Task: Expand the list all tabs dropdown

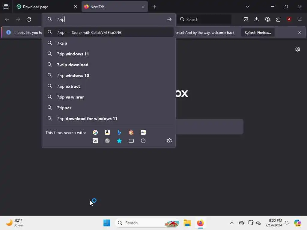Action: 247,7
